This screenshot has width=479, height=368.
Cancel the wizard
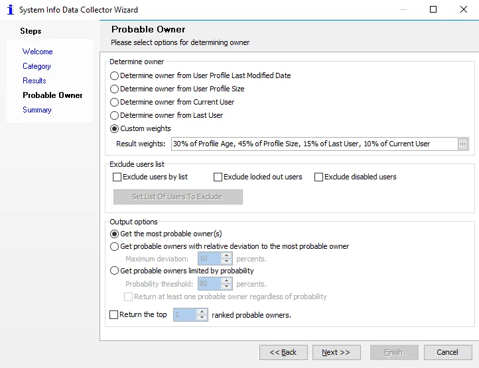[x=448, y=353]
